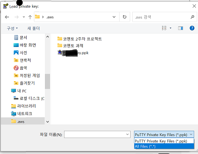198x154 pixels.
Task: Click the 코멘토 2주차 프로젝트 folder icon
Action: pos(60,38)
